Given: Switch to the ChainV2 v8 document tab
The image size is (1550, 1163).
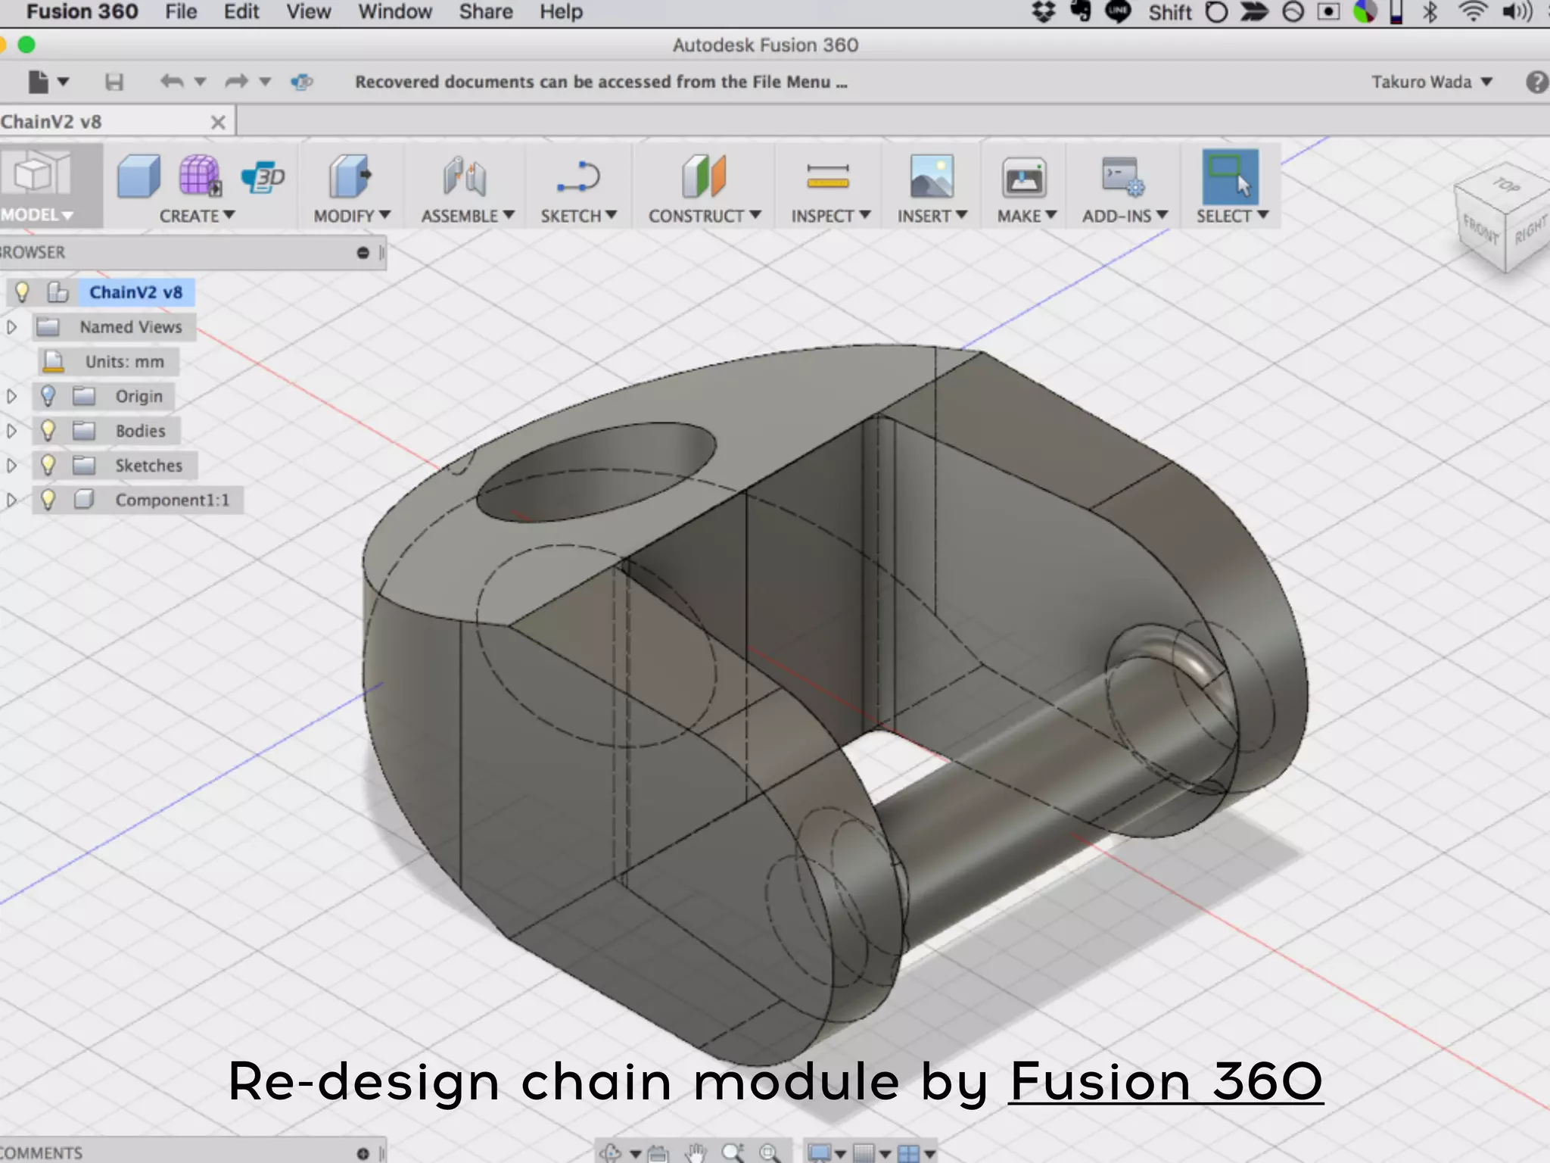Looking at the screenshot, I should coord(51,122).
